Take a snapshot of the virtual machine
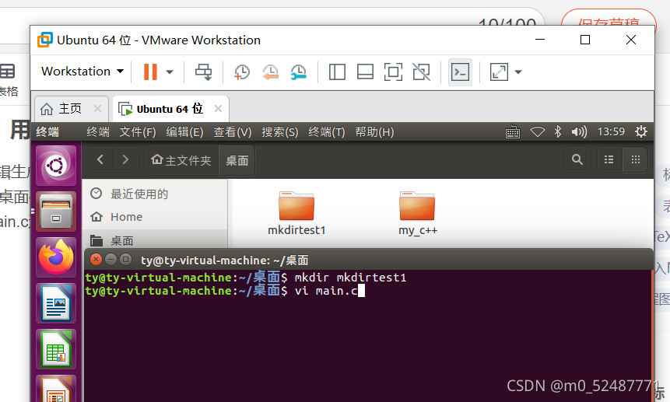 click(x=242, y=72)
